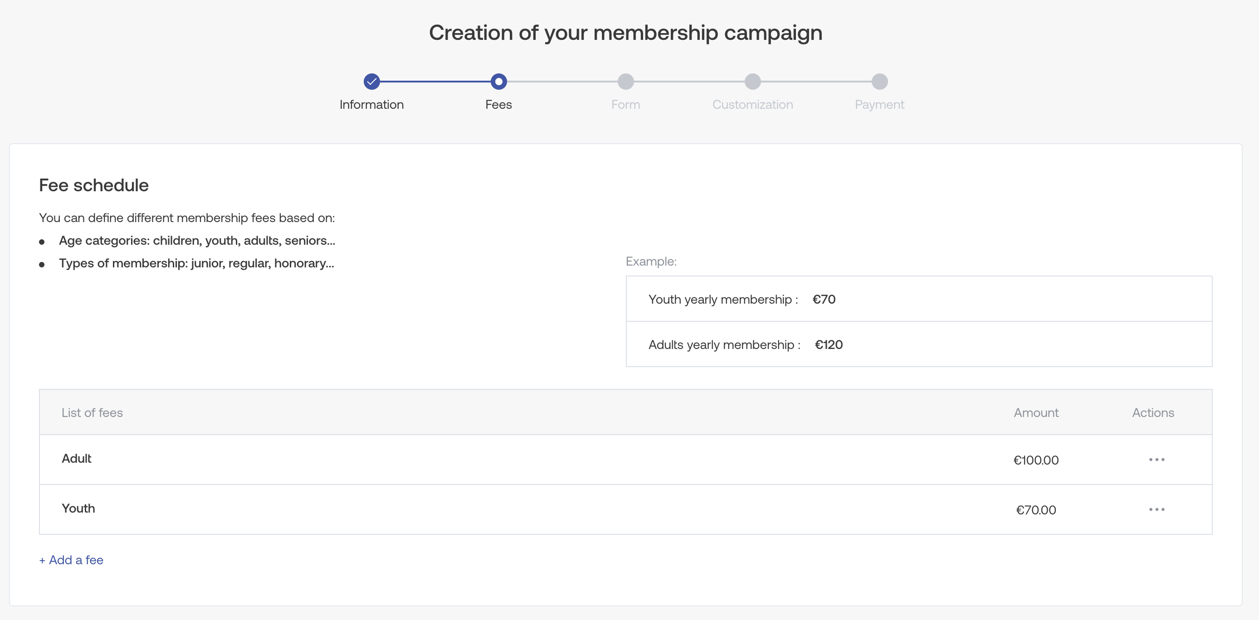The image size is (1259, 620).
Task: Click the Form step circle
Action: 625,82
